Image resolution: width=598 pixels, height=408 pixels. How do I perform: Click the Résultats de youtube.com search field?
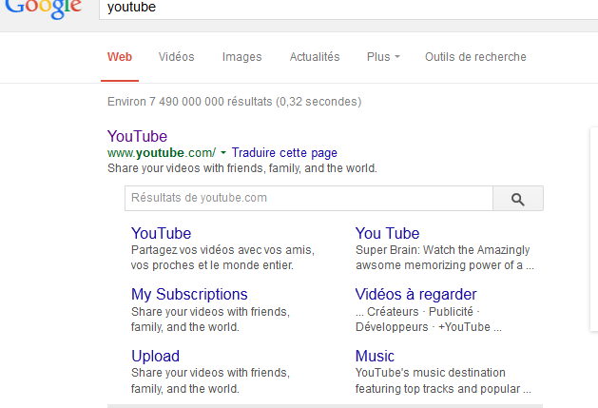[x=308, y=199]
